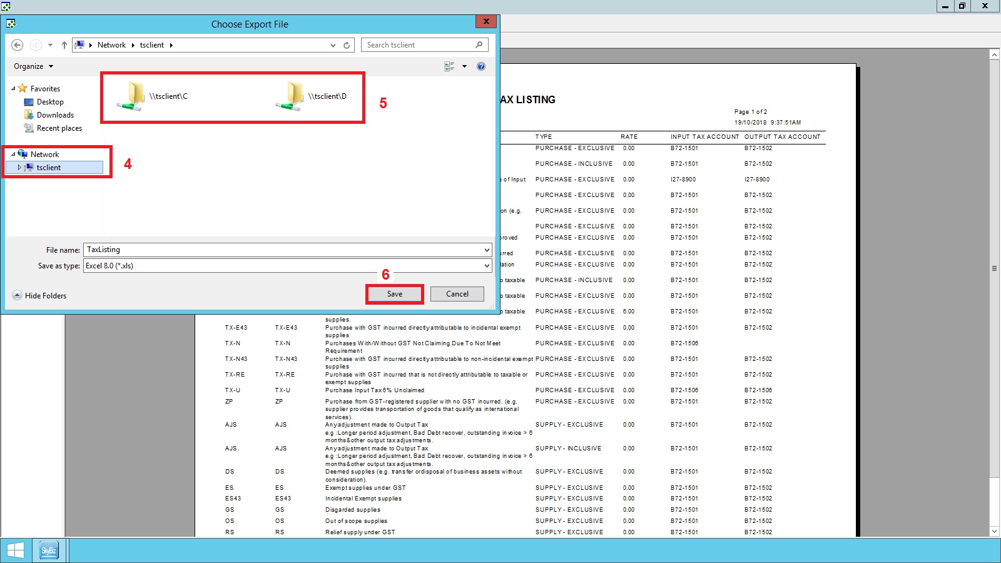Screen dimensions: 1001x563
Task: Hide the folders pane
Action: 39,295
